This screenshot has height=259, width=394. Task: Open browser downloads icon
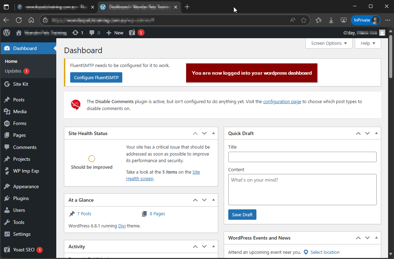(x=331, y=20)
